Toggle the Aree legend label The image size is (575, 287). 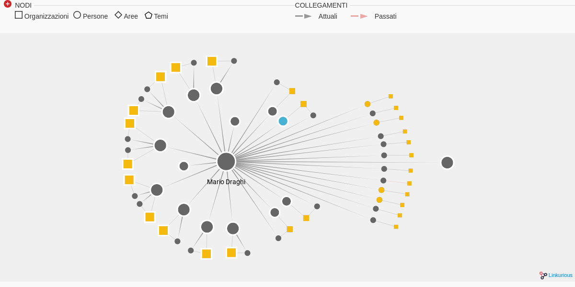click(131, 16)
